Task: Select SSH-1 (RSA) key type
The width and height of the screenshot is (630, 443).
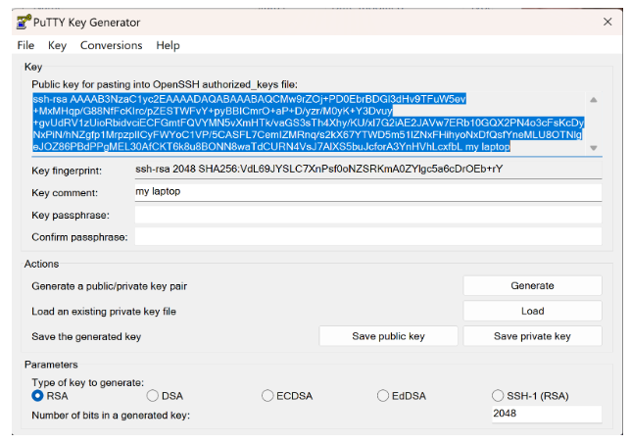Action: coord(498,396)
